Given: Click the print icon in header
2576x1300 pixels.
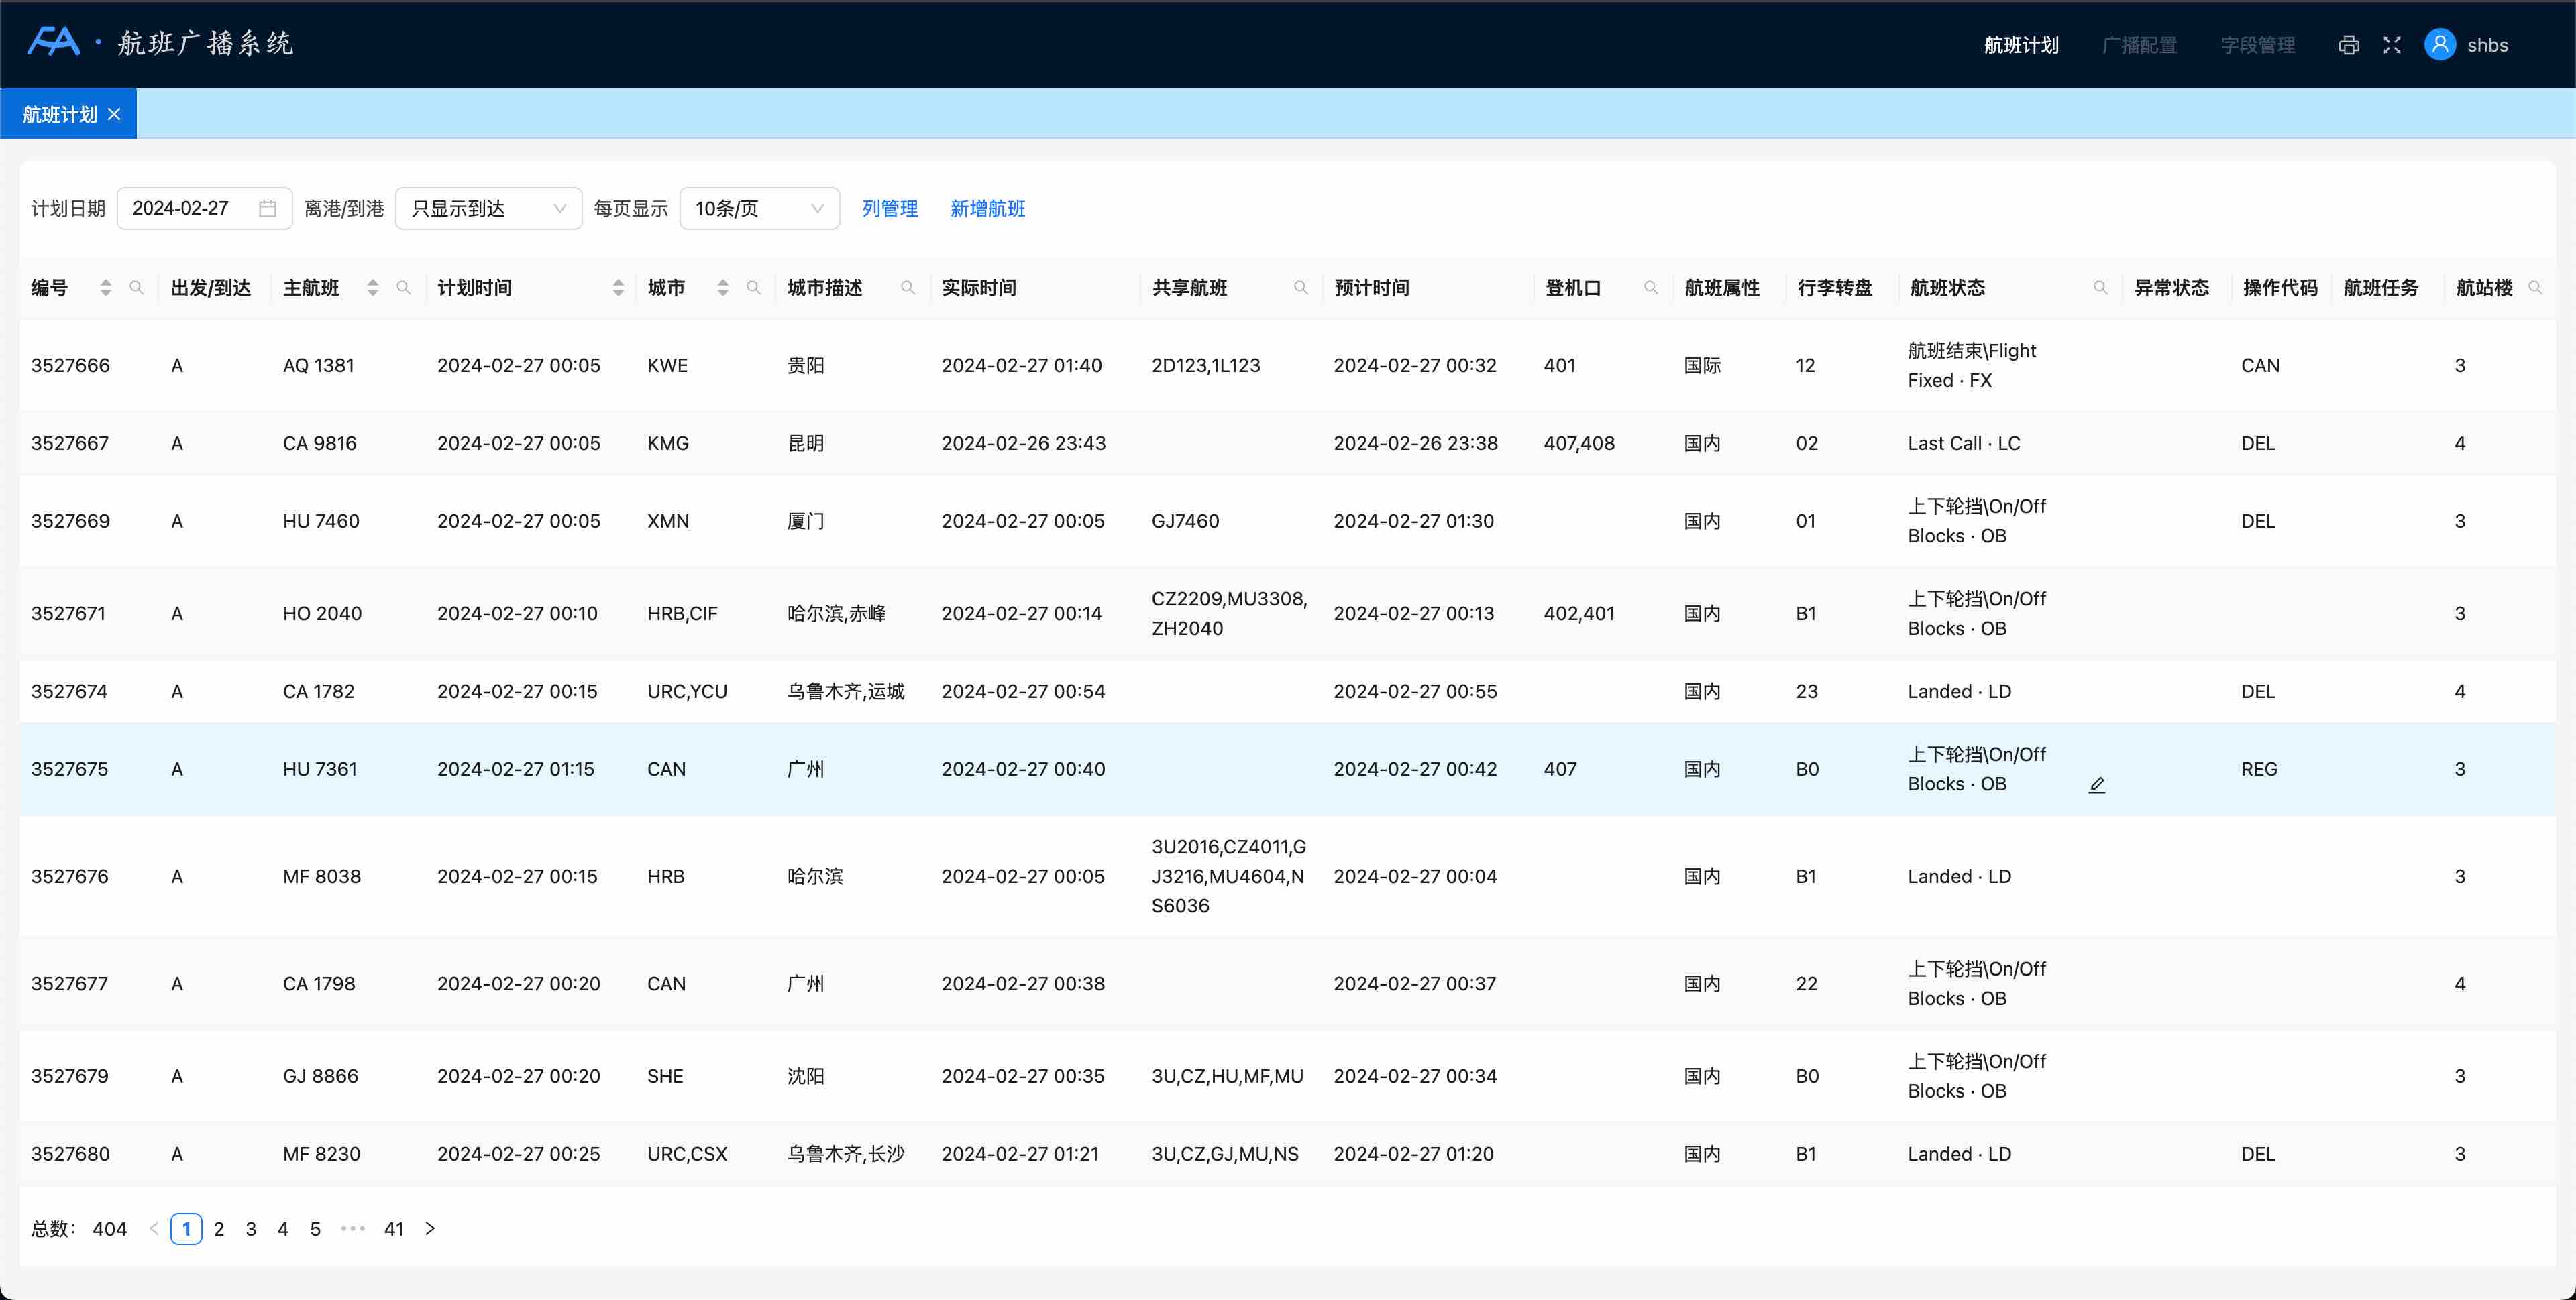Looking at the screenshot, I should 2349,45.
